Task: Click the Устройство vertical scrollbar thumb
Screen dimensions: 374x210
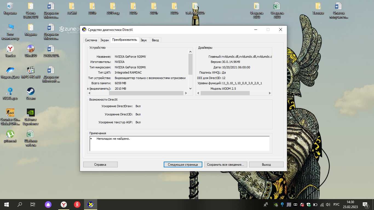Action: [191, 64]
